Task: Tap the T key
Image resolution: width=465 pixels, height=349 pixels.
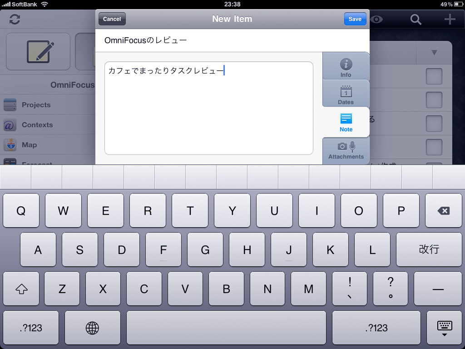Action: click(190, 211)
